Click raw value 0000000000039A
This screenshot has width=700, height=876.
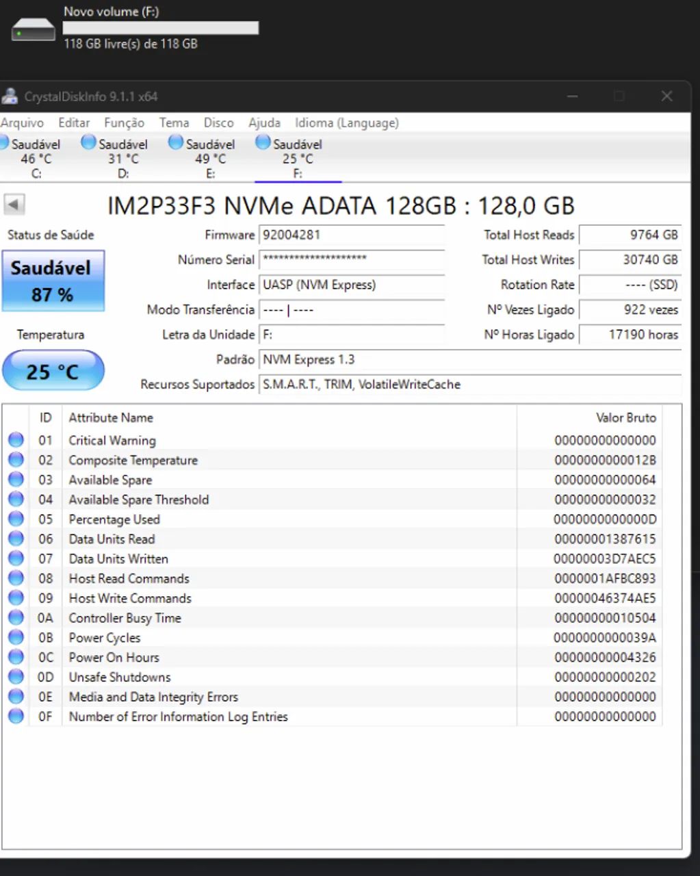coord(605,638)
